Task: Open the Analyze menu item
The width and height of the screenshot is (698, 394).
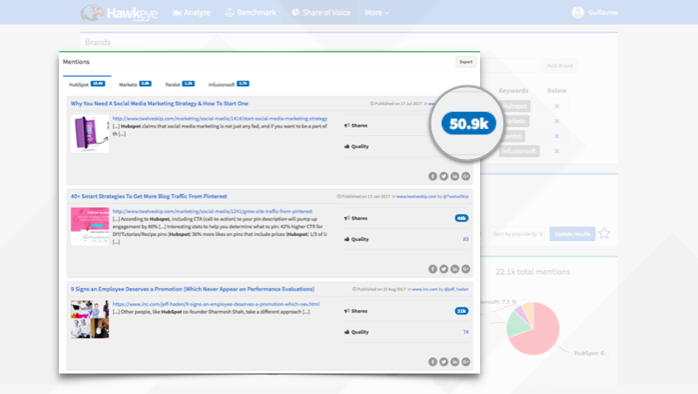Action: pyautogui.click(x=191, y=13)
